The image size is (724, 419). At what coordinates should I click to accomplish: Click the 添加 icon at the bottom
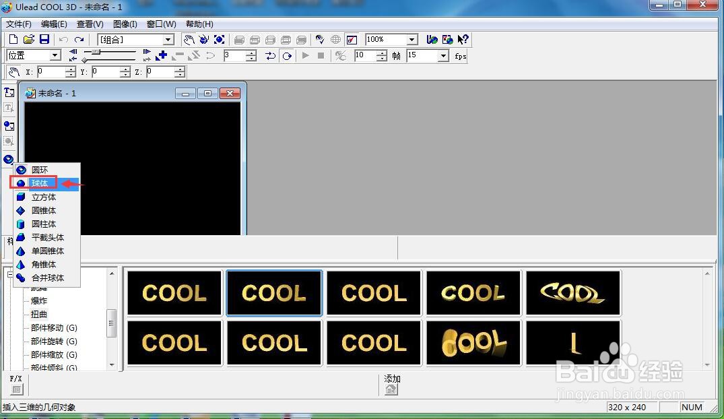tap(391, 389)
